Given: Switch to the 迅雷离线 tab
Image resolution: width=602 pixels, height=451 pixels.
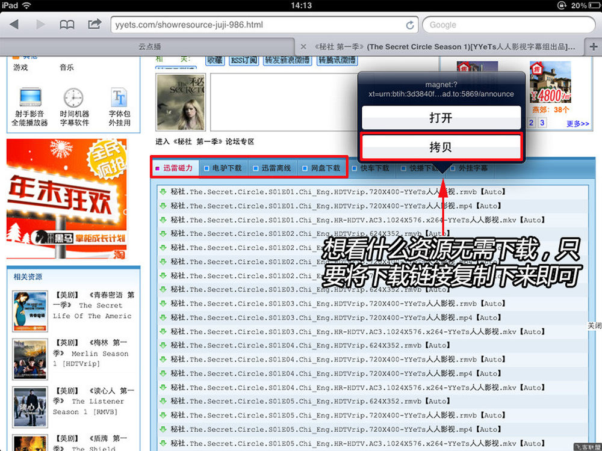Looking at the screenshot, I should coord(272,168).
